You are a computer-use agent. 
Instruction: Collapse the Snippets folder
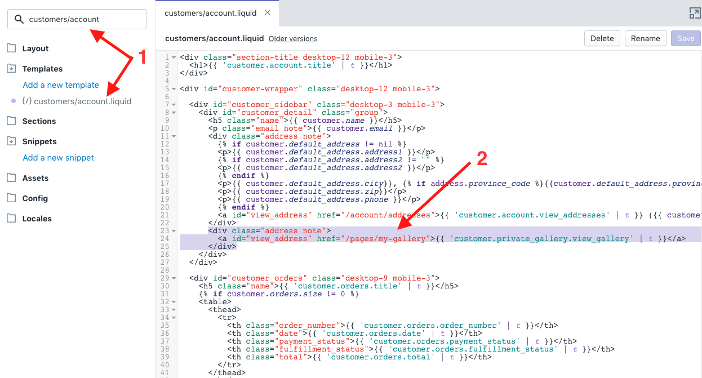coord(39,141)
